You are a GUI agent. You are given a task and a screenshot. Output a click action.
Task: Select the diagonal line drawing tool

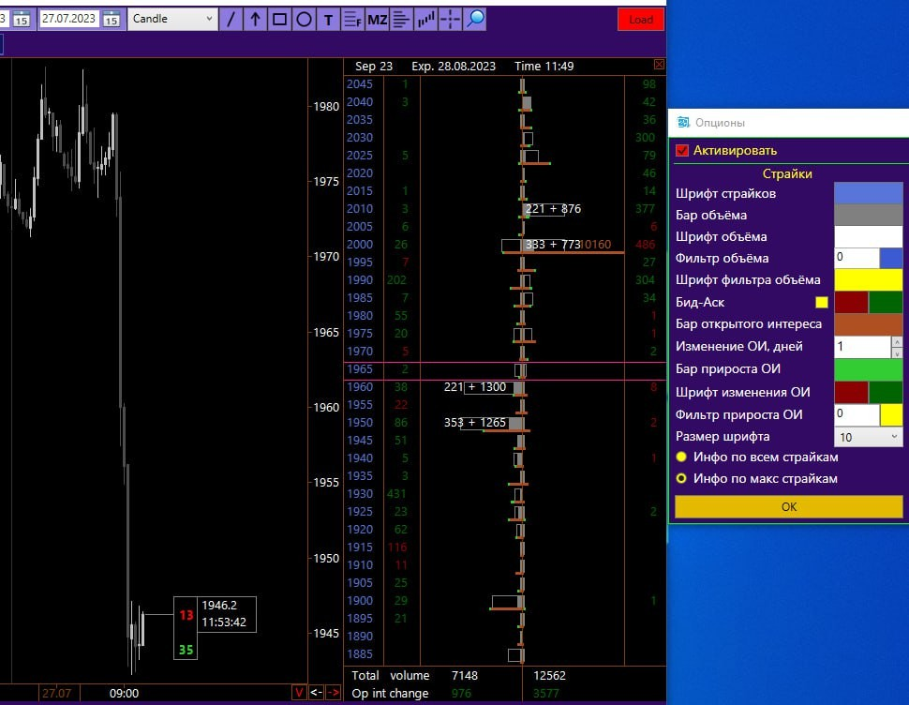pyautogui.click(x=231, y=19)
